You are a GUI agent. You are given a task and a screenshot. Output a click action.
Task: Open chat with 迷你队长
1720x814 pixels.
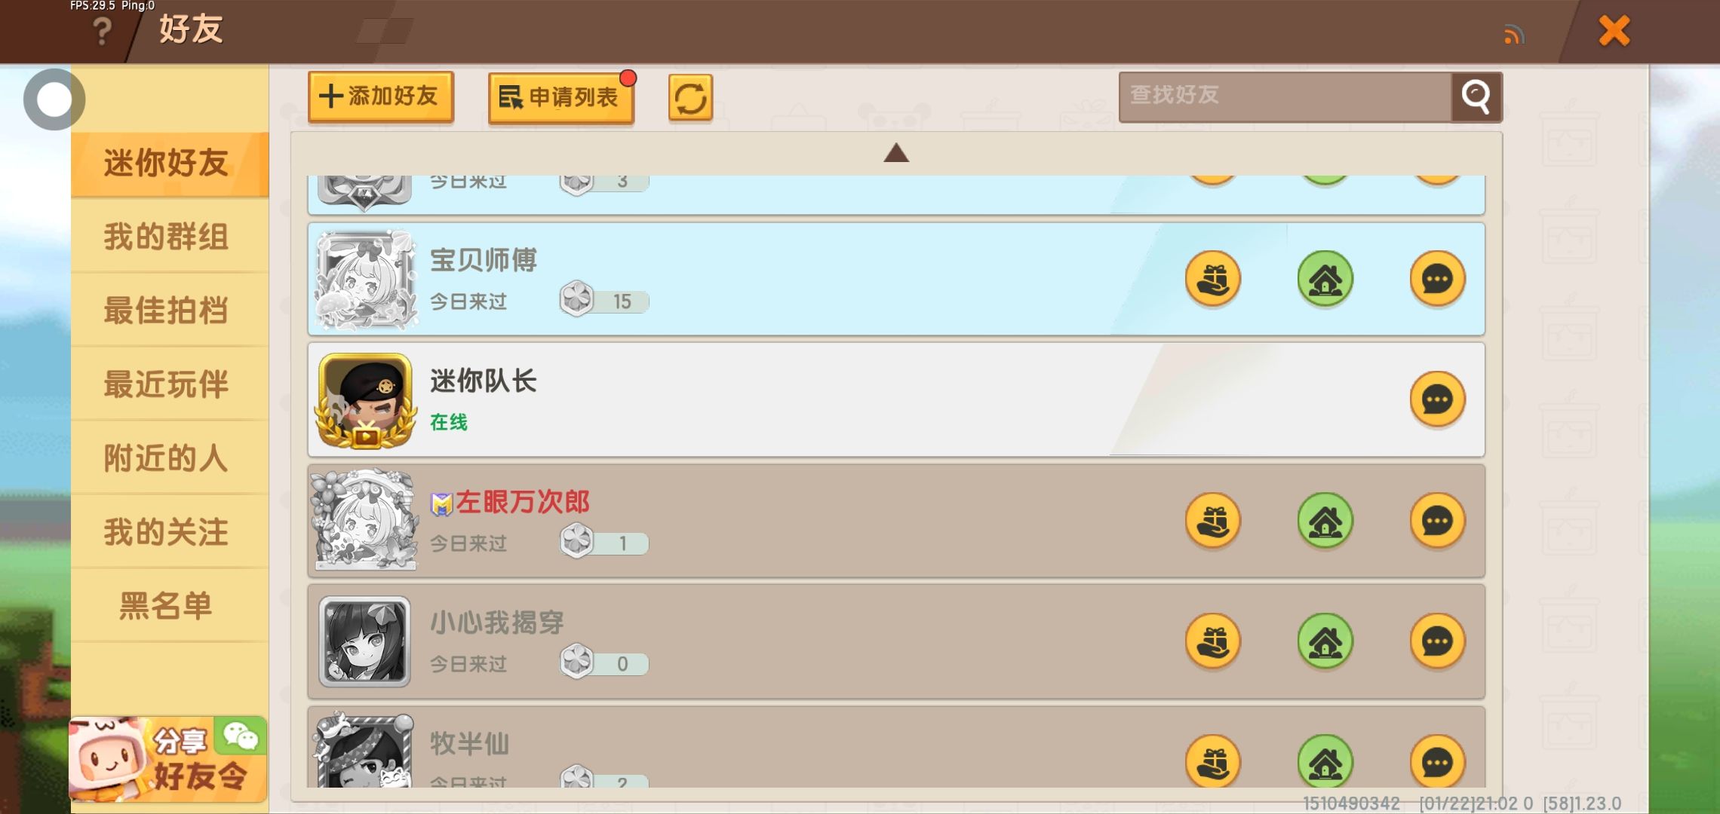(x=1437, y=399)
